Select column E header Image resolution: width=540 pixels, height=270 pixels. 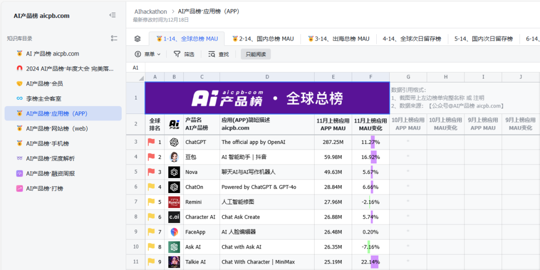click(333, 77)
